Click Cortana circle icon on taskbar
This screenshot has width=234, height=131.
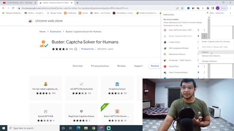pyautogui.click(x=63, y=128)
